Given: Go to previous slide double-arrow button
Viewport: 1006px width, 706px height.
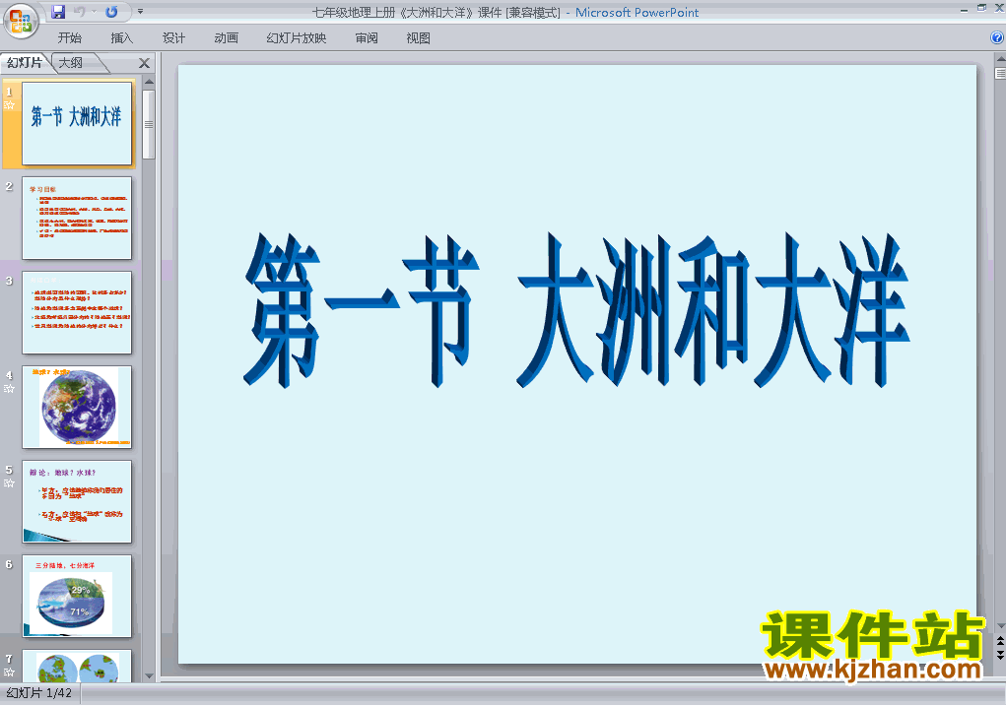Looking at the screenshot, I should (x=1000, y=642).
